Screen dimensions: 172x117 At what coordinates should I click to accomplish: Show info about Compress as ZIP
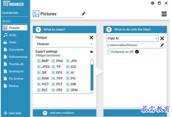click(x=137, y=52)
